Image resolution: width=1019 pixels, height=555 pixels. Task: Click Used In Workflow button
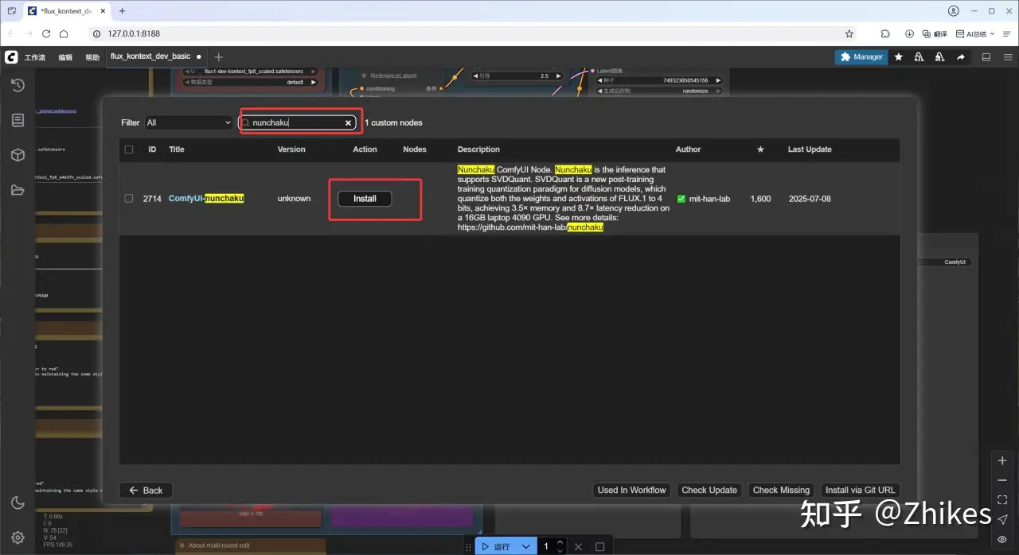tap(632, 491)
